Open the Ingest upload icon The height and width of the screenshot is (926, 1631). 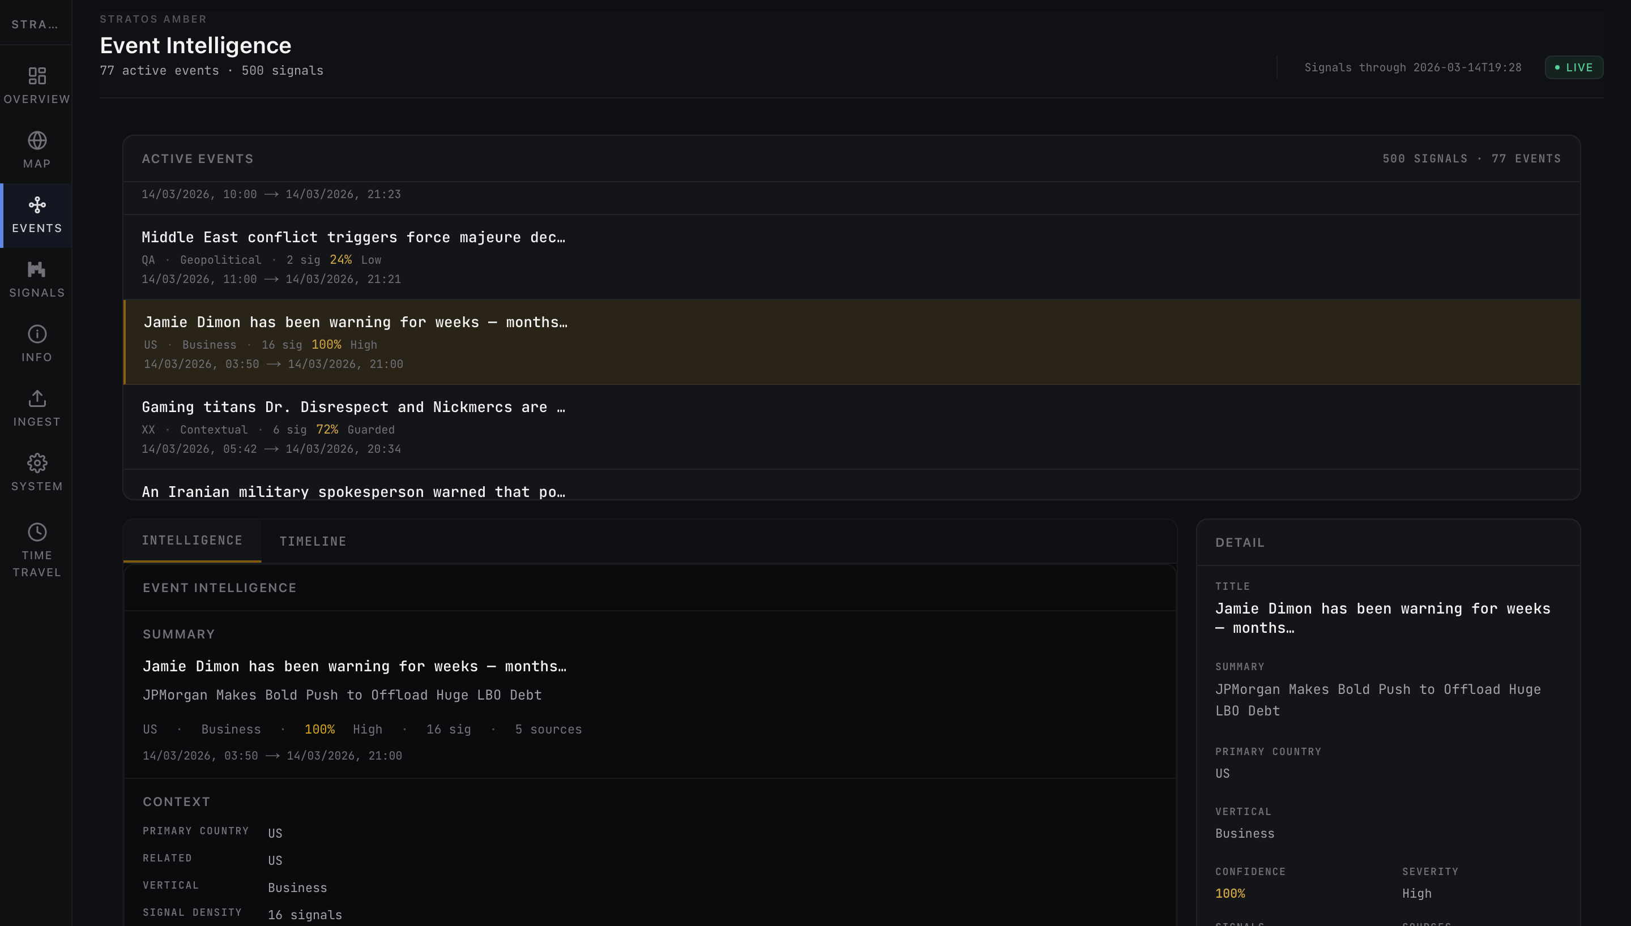click(x=37, y=399)
